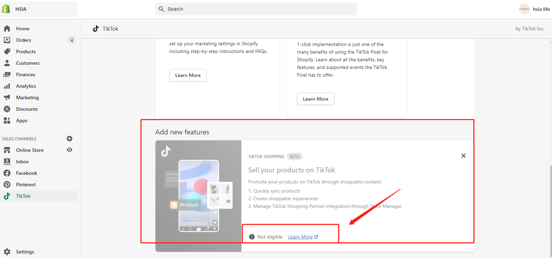Click the Marketing megaphone icon
The width and height of the screenshot is (552, 258).
click(7, 97)
